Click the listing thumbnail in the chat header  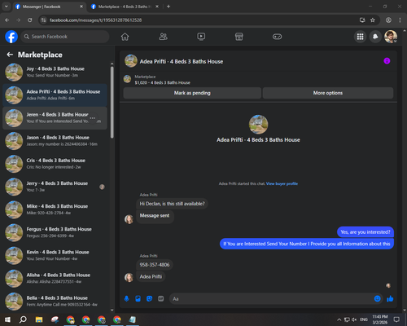tap(131, 61)
